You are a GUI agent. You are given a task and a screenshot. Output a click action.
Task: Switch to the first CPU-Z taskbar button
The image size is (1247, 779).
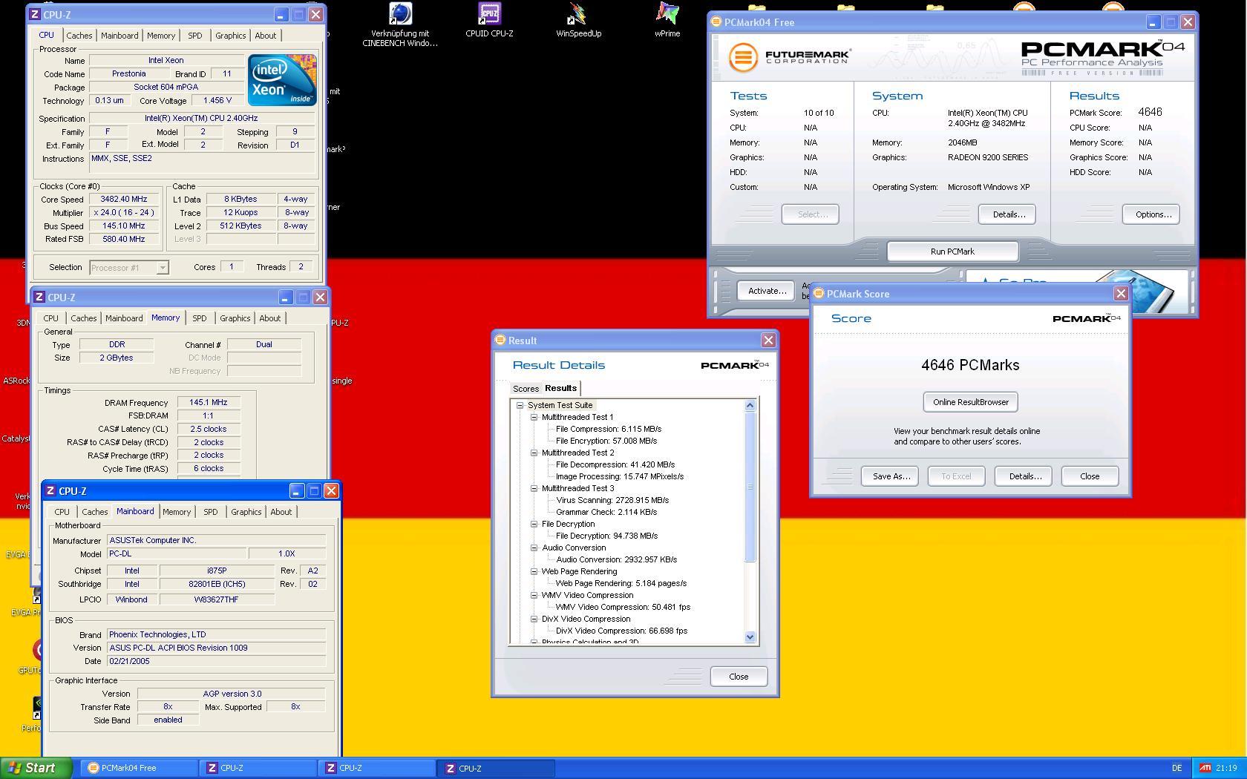pos(258,768)
